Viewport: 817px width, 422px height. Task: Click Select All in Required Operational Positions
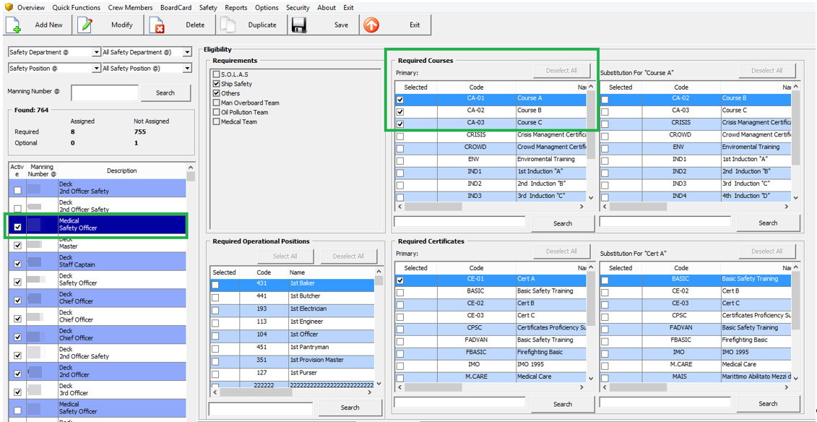(x=285, y=257)
